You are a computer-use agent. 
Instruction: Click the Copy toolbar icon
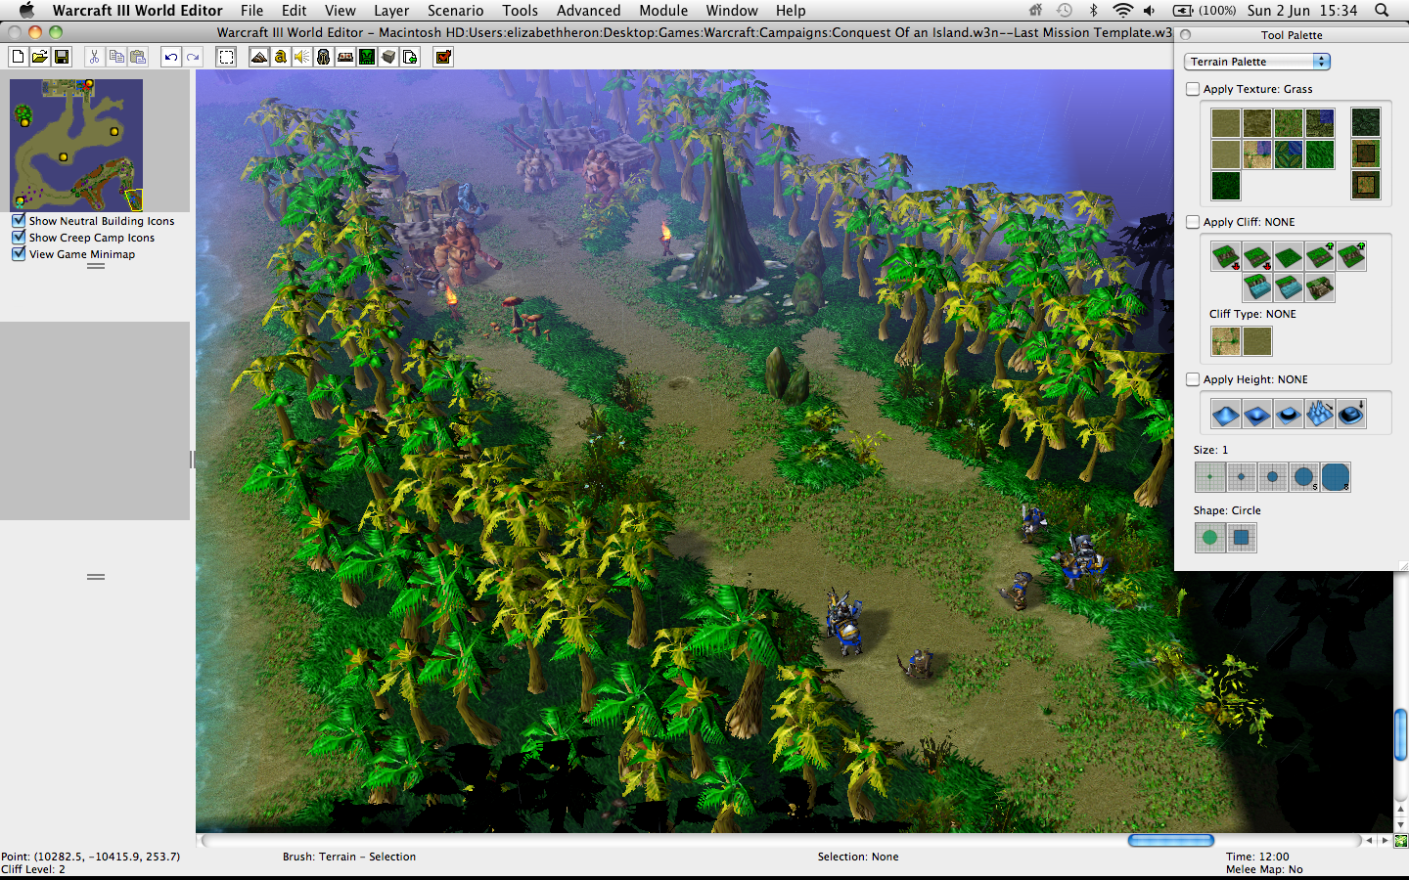(x=116, y=57)
